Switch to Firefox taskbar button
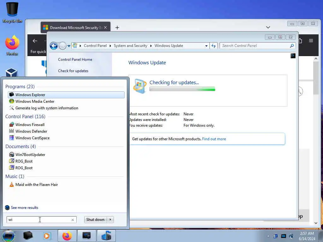323x242 pixels. 67,236
